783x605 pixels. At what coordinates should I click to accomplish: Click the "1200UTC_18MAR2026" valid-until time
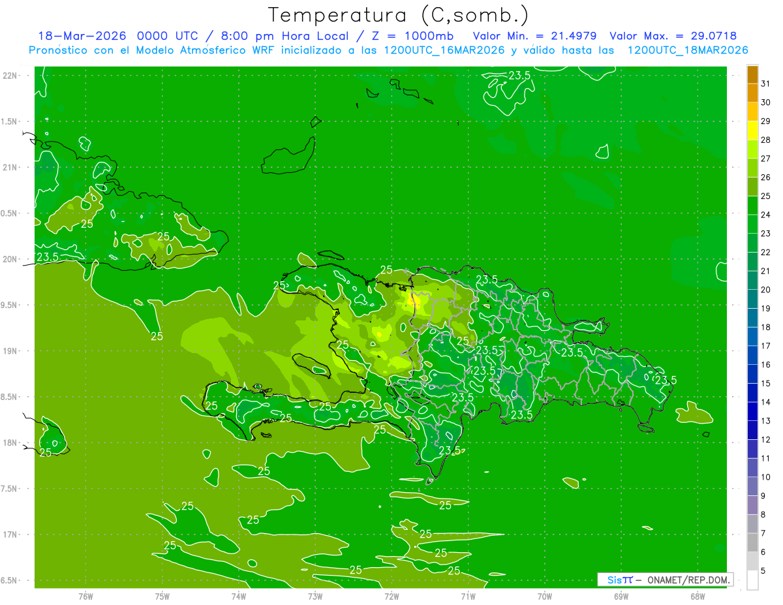pos(686,50)
